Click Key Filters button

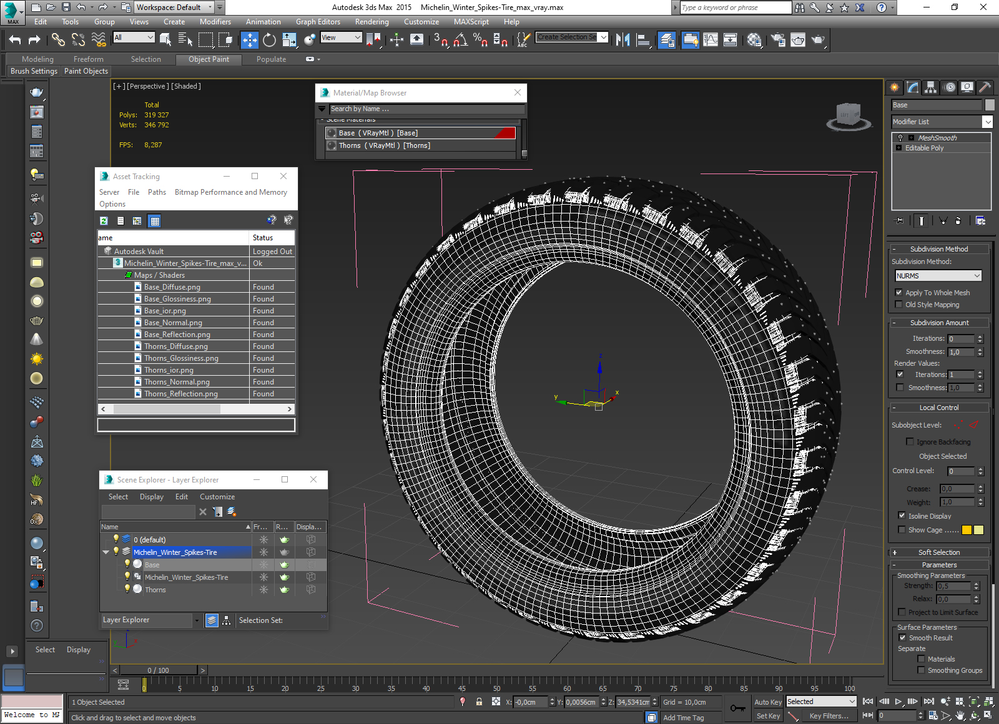(829, 716)
